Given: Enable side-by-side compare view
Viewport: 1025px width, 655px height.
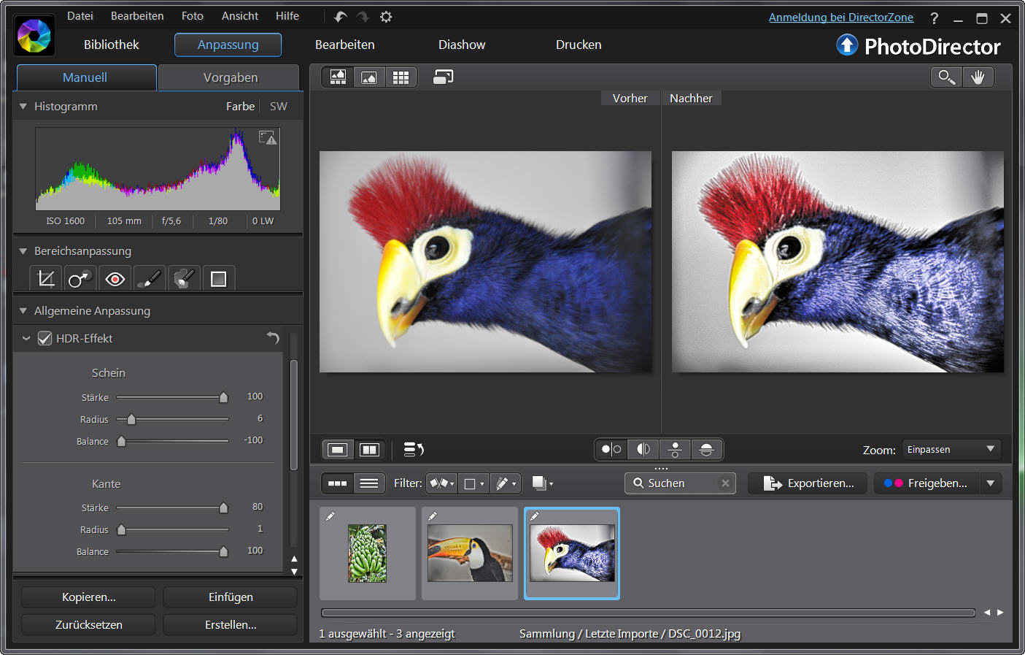Looking at the screenshot, I should point(370,450).
